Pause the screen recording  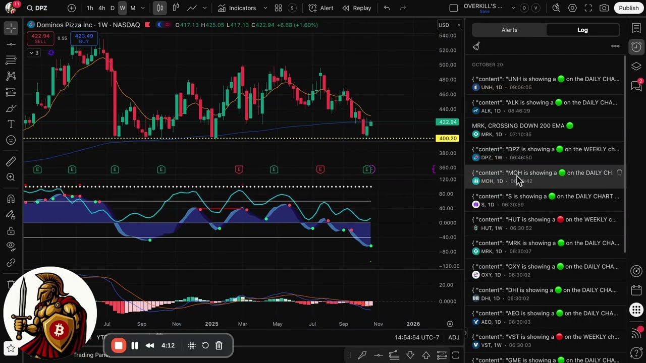tap(135, 345)
